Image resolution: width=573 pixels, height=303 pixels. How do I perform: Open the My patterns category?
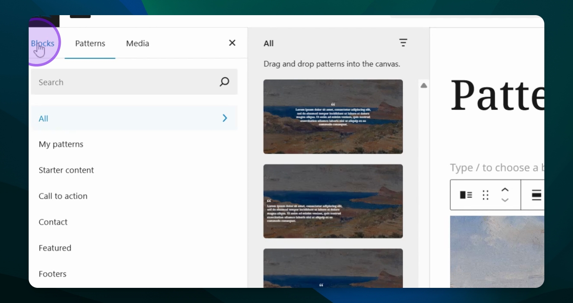coord(61,144)
